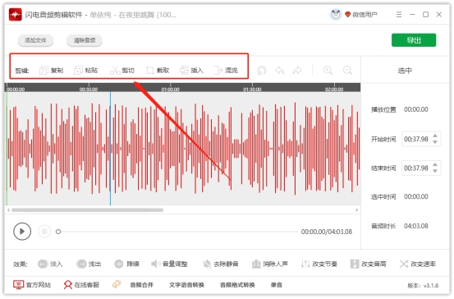The width and height of the screenshot is (454, 299).
Task: Open the 录音 recording tool
Action: coord(276,285)
